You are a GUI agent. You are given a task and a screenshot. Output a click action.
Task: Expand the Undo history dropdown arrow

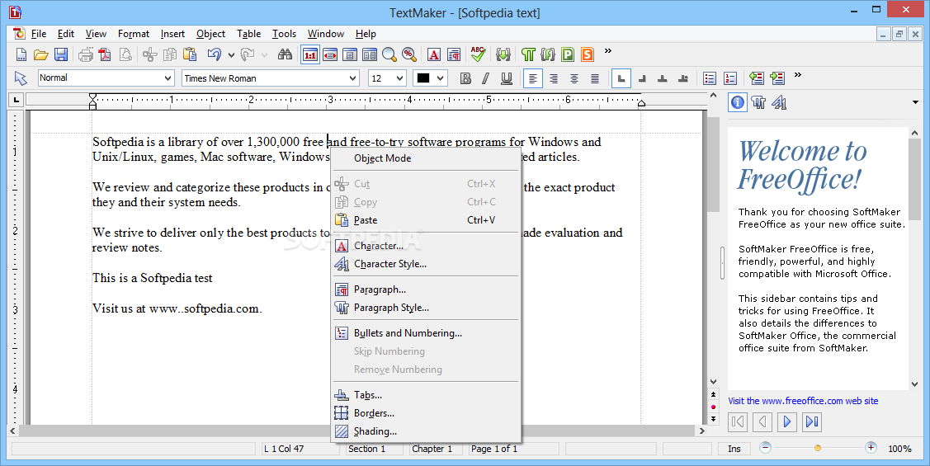point(231,55)
